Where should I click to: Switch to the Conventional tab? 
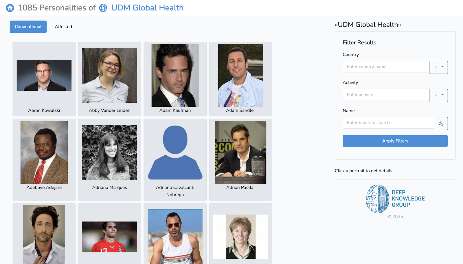[x=28, y=27]
